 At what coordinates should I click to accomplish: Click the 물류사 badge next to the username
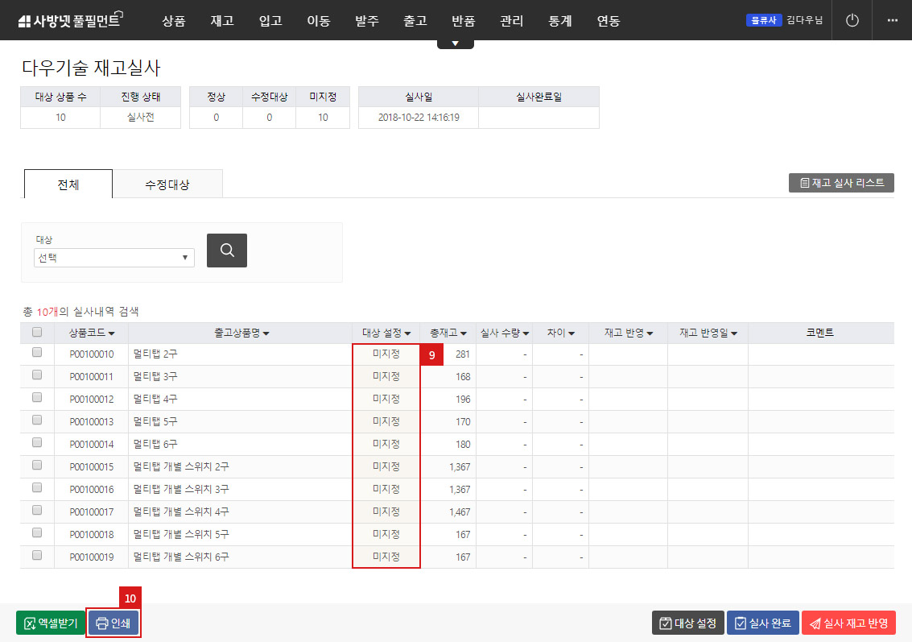tap(764, 20)
